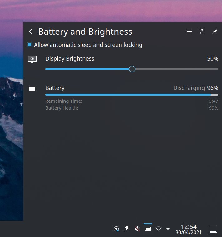Click the battery charge progress bar

pyautogui.click(x=132, y=95)
